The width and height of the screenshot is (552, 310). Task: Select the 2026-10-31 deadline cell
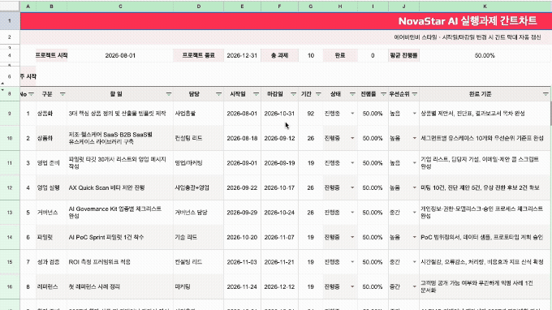(x=279, y=114)
